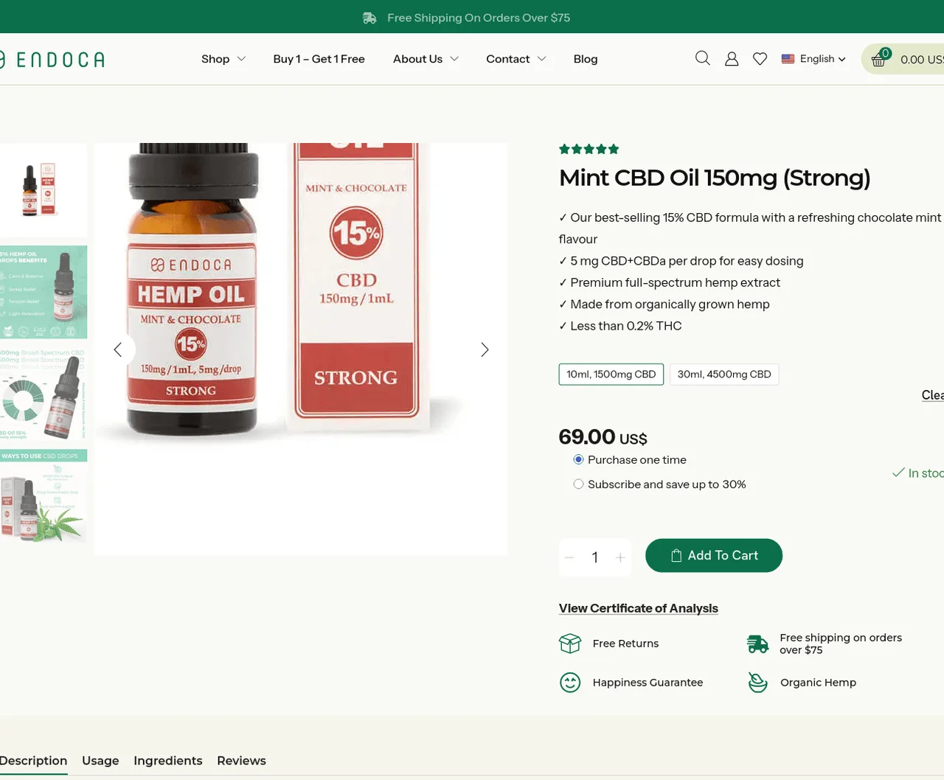Click 'Less than 0.2% THC' text
Screen dimensions: 944x780
[x=626, y=326]
